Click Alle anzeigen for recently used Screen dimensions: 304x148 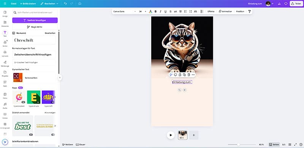[50, 113]
